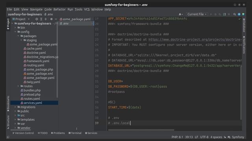The image size is (252, 141).
Task: Open Project panel gear options
Action: pyautogui.click(x=51, y=19)
